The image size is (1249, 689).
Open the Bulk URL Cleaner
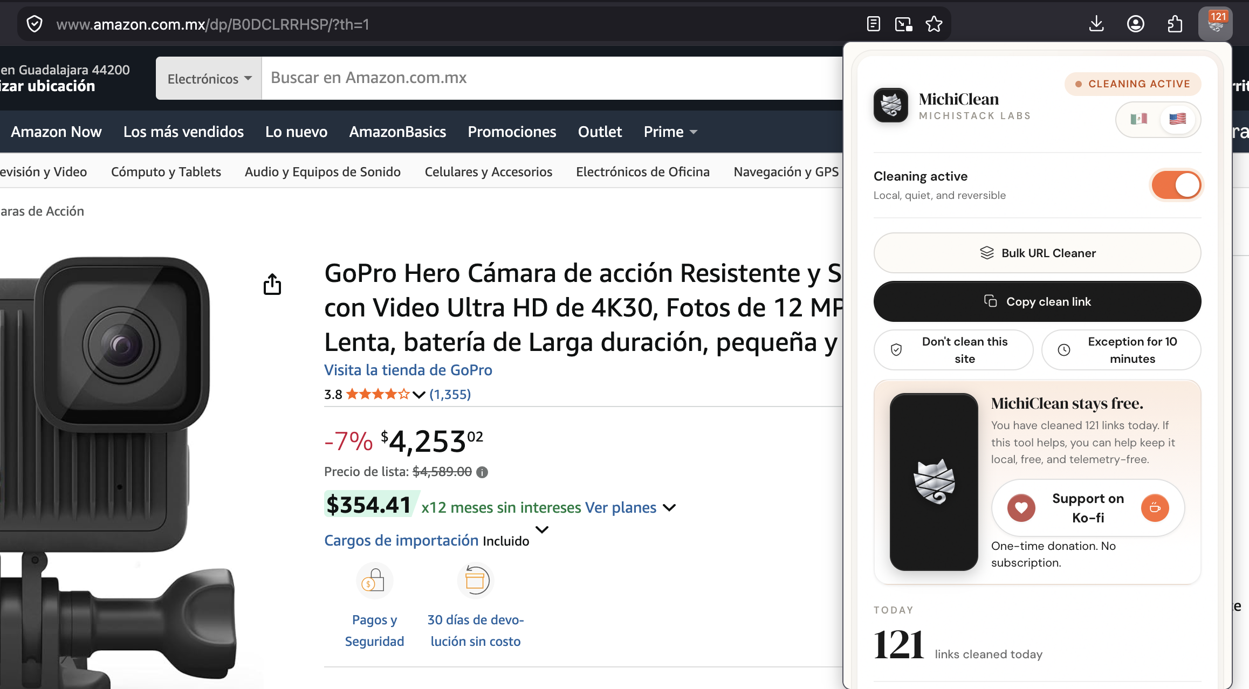click(x=1037, y=253)
